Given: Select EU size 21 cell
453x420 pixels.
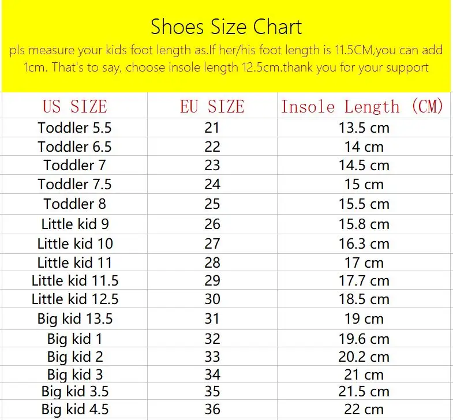Looking at the screenshot, I should [x=212, y=127].
